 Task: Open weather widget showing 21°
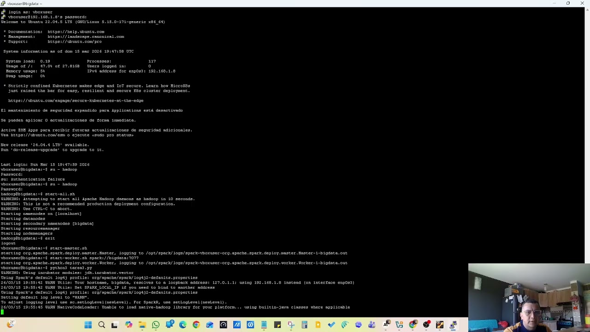point(12,325)
